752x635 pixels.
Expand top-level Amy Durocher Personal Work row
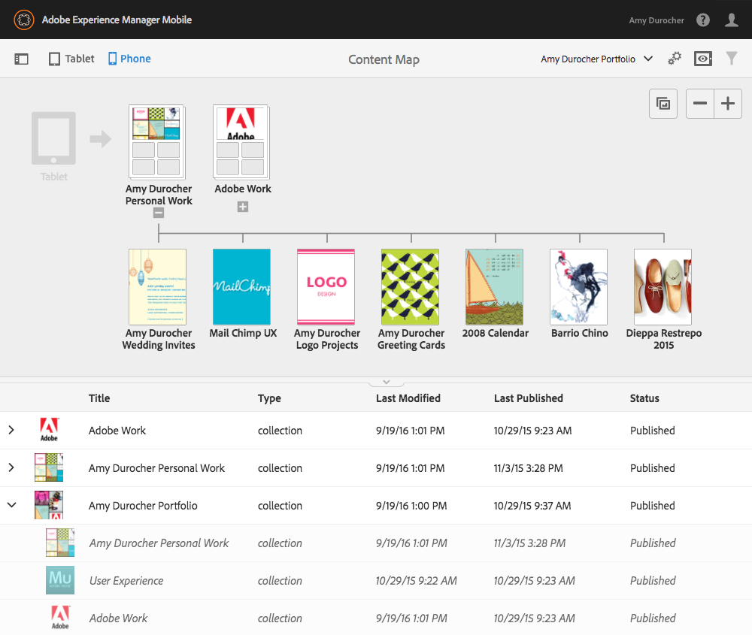(x=11, y=467)
